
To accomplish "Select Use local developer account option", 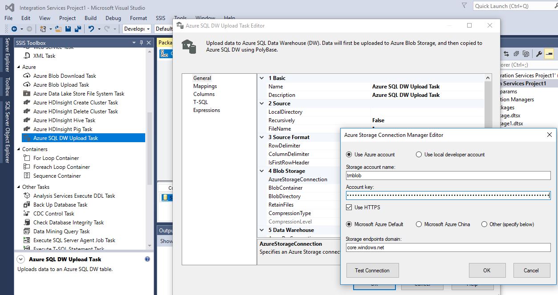I will coord(419,155).
